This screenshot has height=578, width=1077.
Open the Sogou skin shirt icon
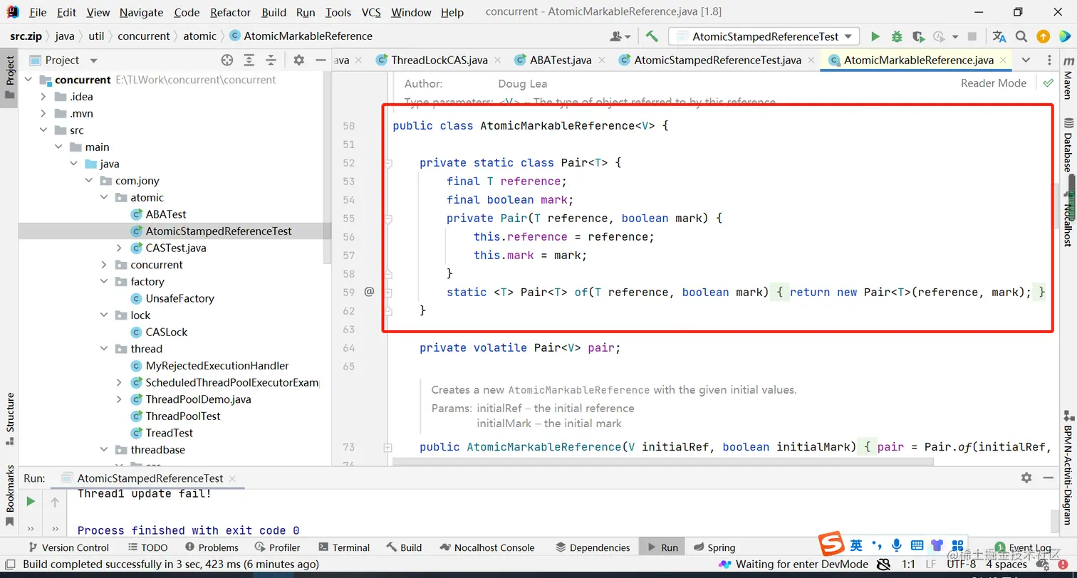(x=937, y=545)
